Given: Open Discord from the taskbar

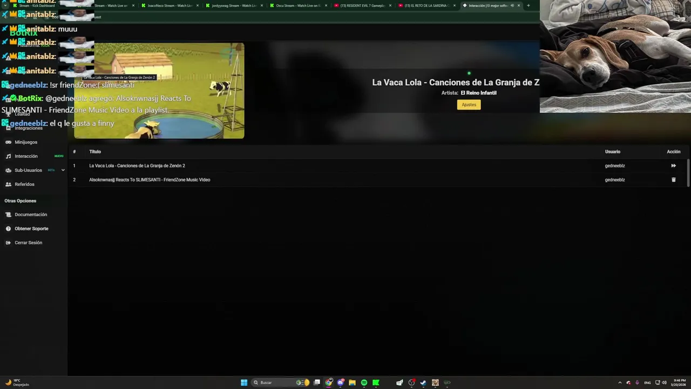Looking at the screenshot, I should click(341, 383).
